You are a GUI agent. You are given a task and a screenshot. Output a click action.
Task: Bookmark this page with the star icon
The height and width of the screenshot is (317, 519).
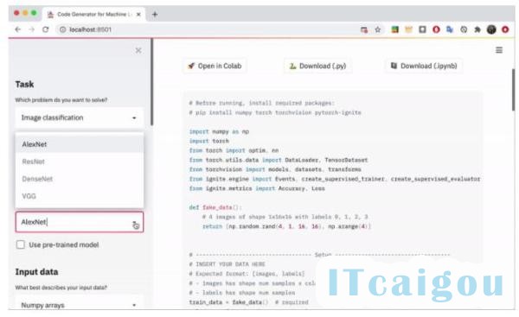(x=378, y=29)
